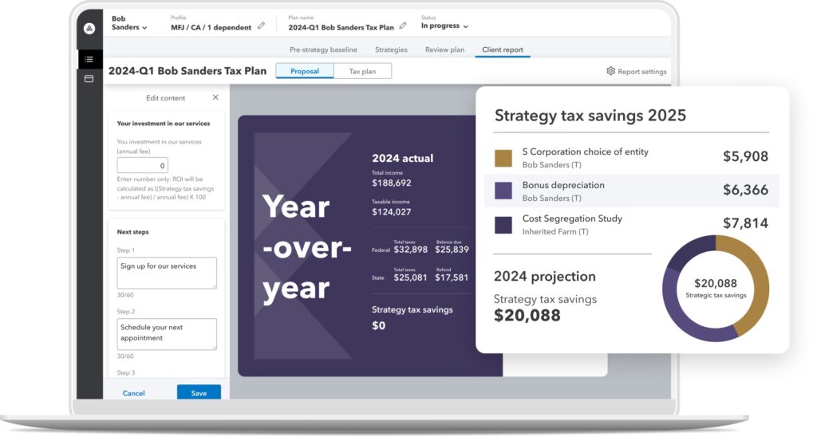Open Report settings gear icon
This screenshot has width=817, height=437.
point(611,71)
